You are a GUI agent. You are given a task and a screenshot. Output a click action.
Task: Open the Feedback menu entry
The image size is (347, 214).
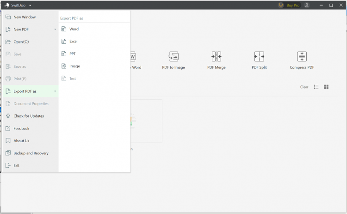(31, 128)
